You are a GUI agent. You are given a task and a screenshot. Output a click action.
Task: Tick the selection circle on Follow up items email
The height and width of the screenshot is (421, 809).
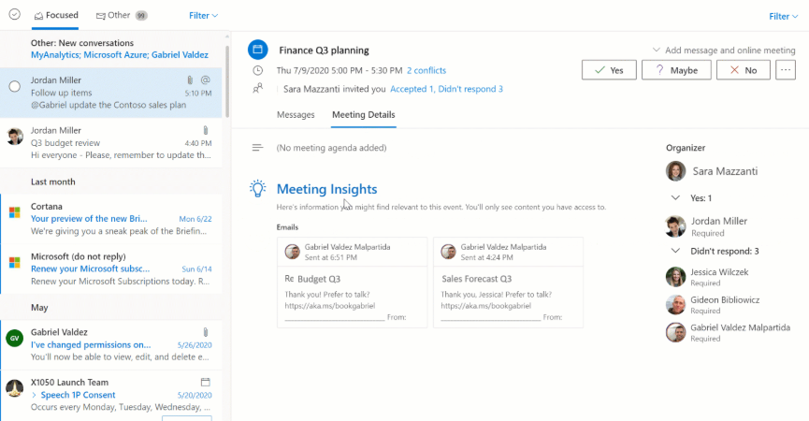click(x=14, y=86)
